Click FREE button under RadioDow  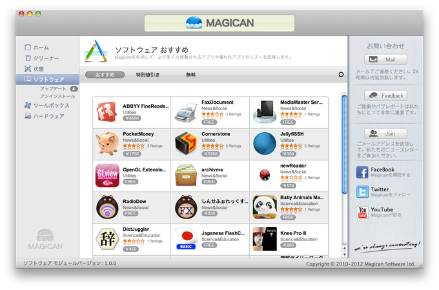tap(130, 213)
